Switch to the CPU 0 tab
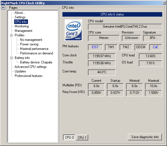The height and width of the screenshot is (146, 167). pyautogui.click(x=69, y=137)
